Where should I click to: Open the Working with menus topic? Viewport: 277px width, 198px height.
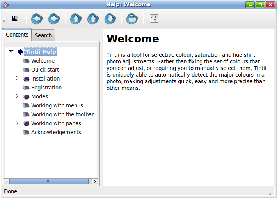click(57, 105)
